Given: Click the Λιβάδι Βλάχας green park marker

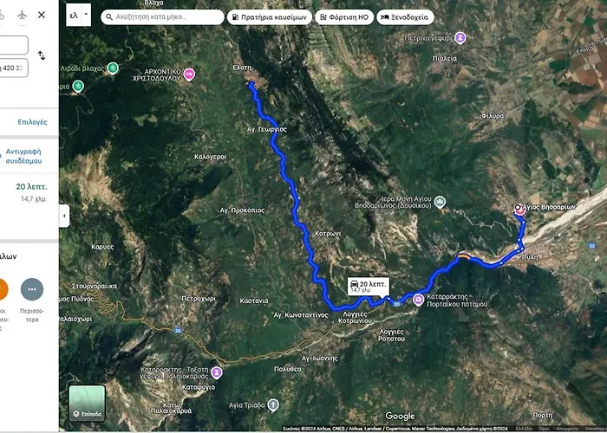Looking at the screenshot, I should pyautogui.click(x=113, y=68).
